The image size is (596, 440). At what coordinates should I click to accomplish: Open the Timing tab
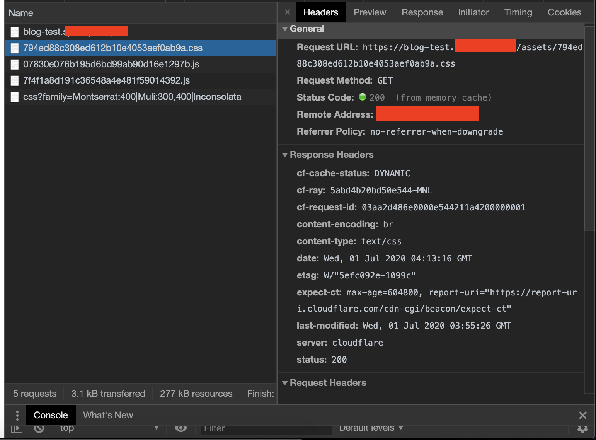click(x=518, y=12)
